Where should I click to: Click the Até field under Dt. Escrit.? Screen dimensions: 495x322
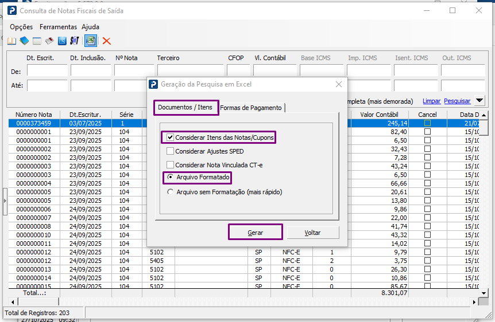(47, 85)
